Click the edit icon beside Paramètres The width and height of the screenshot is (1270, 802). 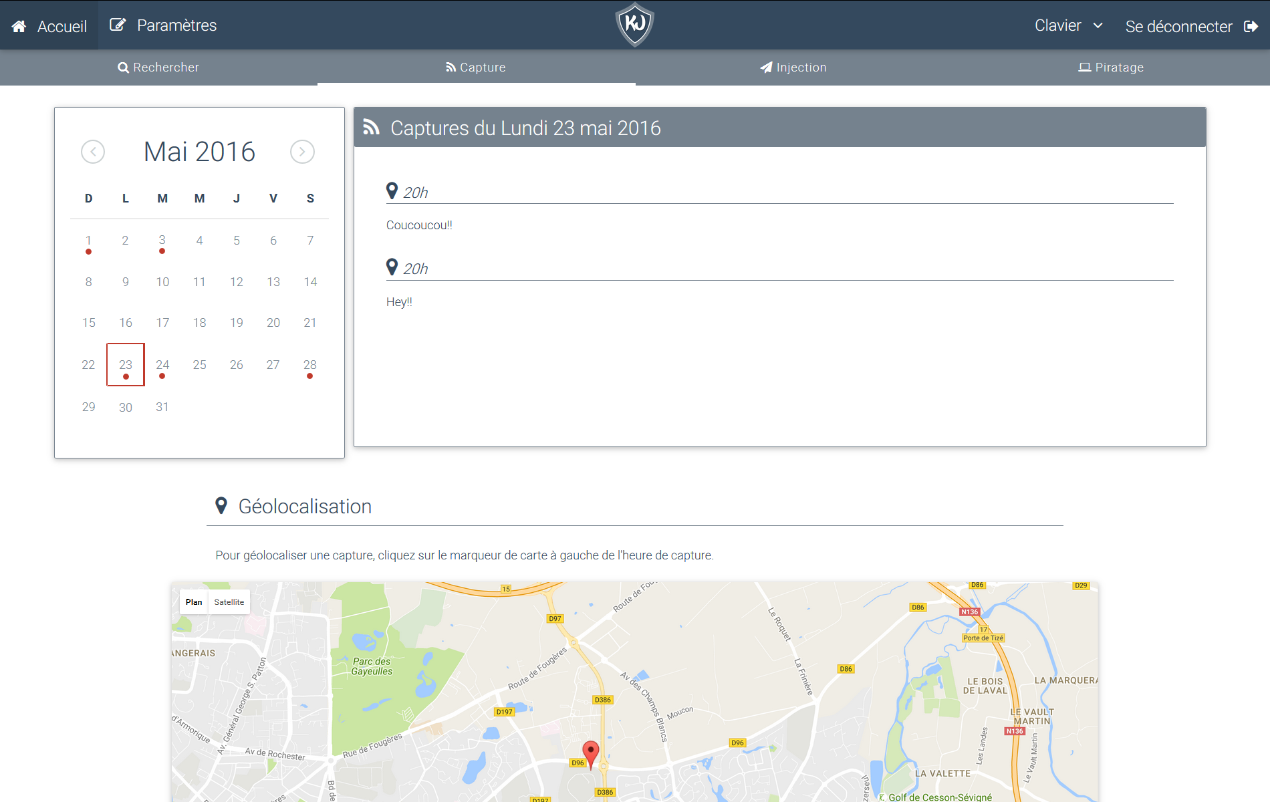pos(118,25)
